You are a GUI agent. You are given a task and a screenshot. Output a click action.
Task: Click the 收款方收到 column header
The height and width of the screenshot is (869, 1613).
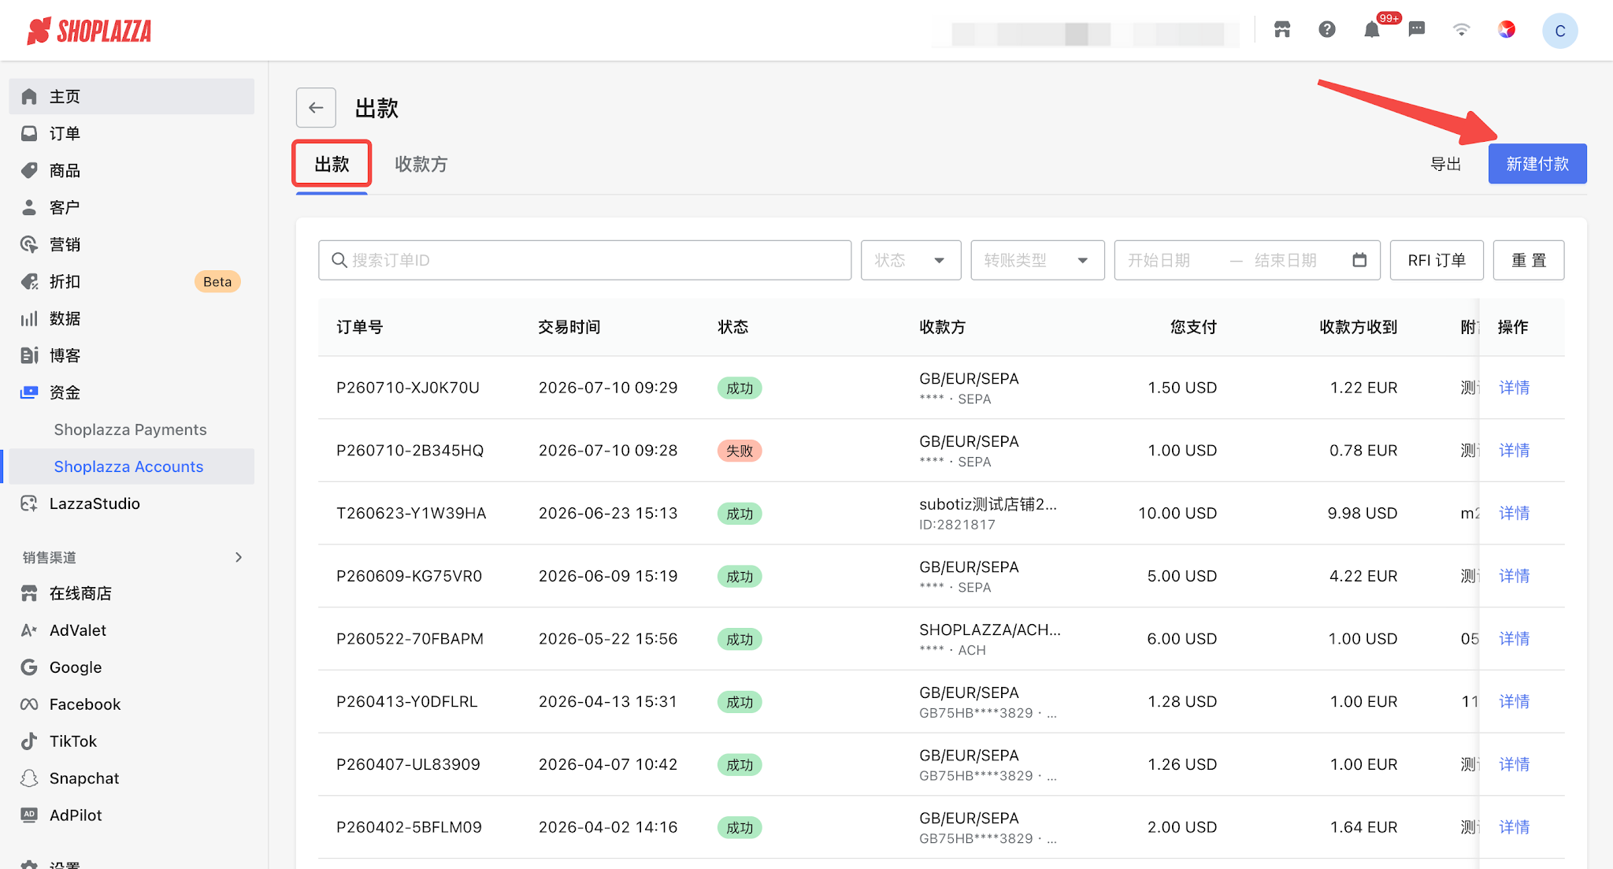(1359, 327)
